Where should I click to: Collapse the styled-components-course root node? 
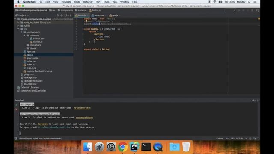click(x=15, y=19)
